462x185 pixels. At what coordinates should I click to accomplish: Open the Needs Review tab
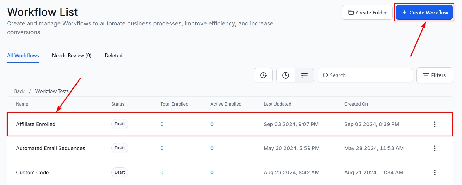(72, 55)
